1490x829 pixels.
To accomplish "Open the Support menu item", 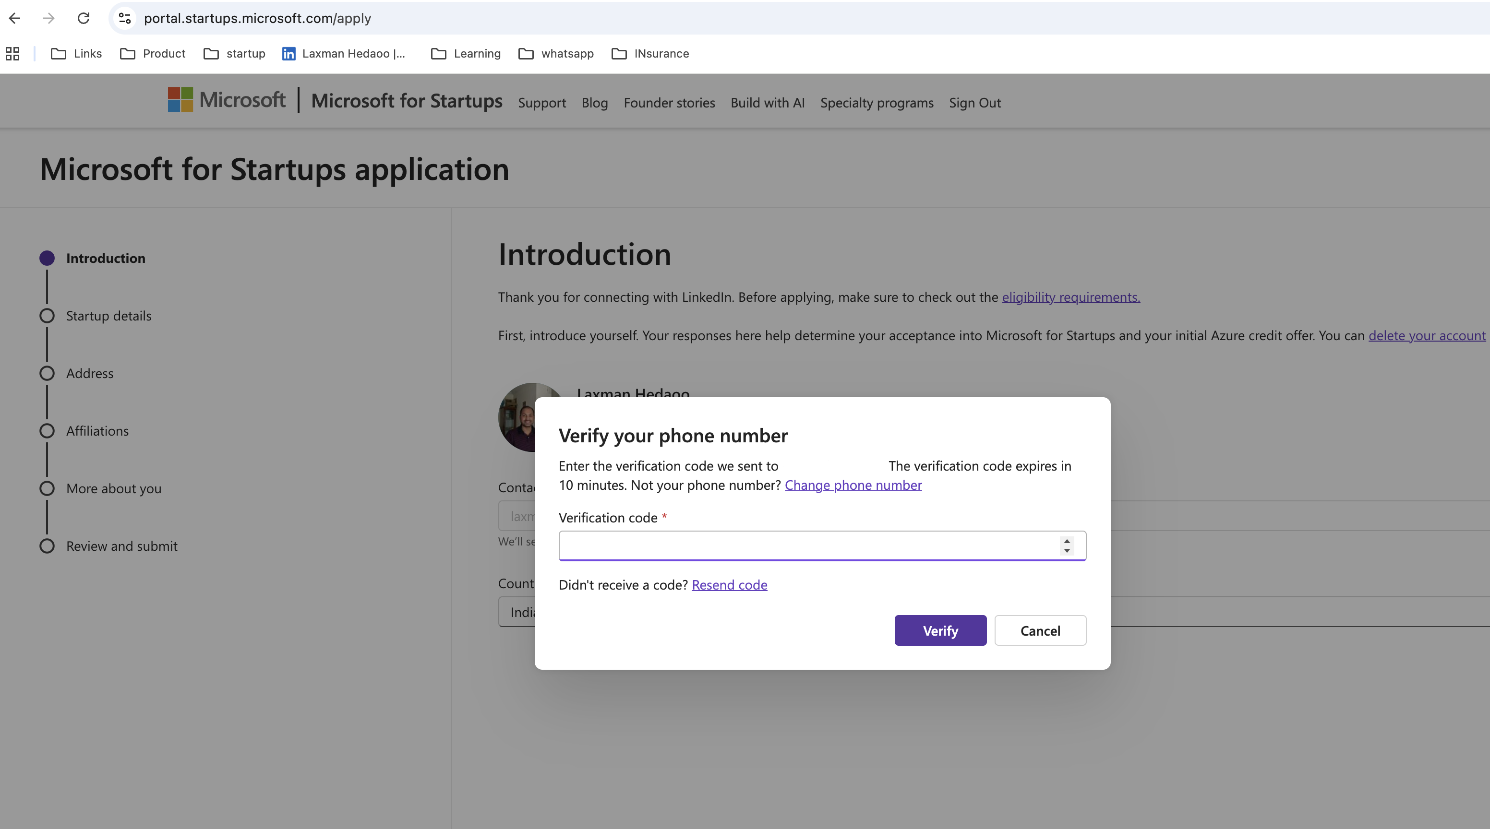I will coord(541,103).
